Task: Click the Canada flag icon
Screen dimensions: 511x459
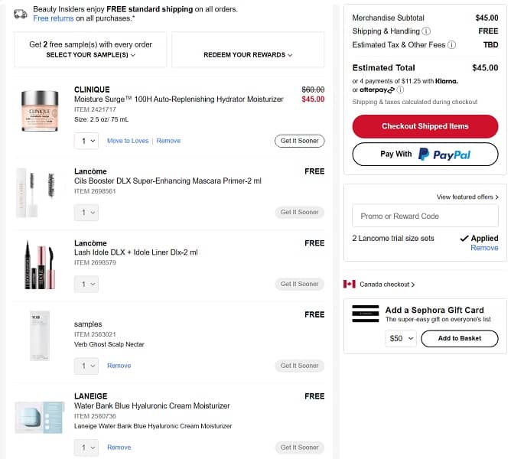Action: click(x=350, y=285)
